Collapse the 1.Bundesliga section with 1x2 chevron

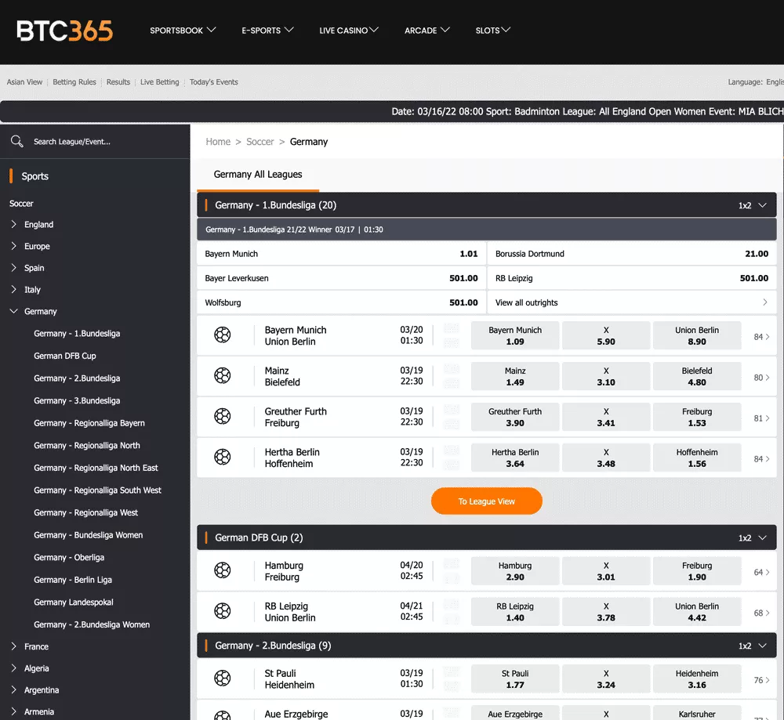761,205
